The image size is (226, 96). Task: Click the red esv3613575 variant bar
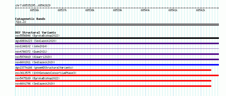(x=117, y=75)
